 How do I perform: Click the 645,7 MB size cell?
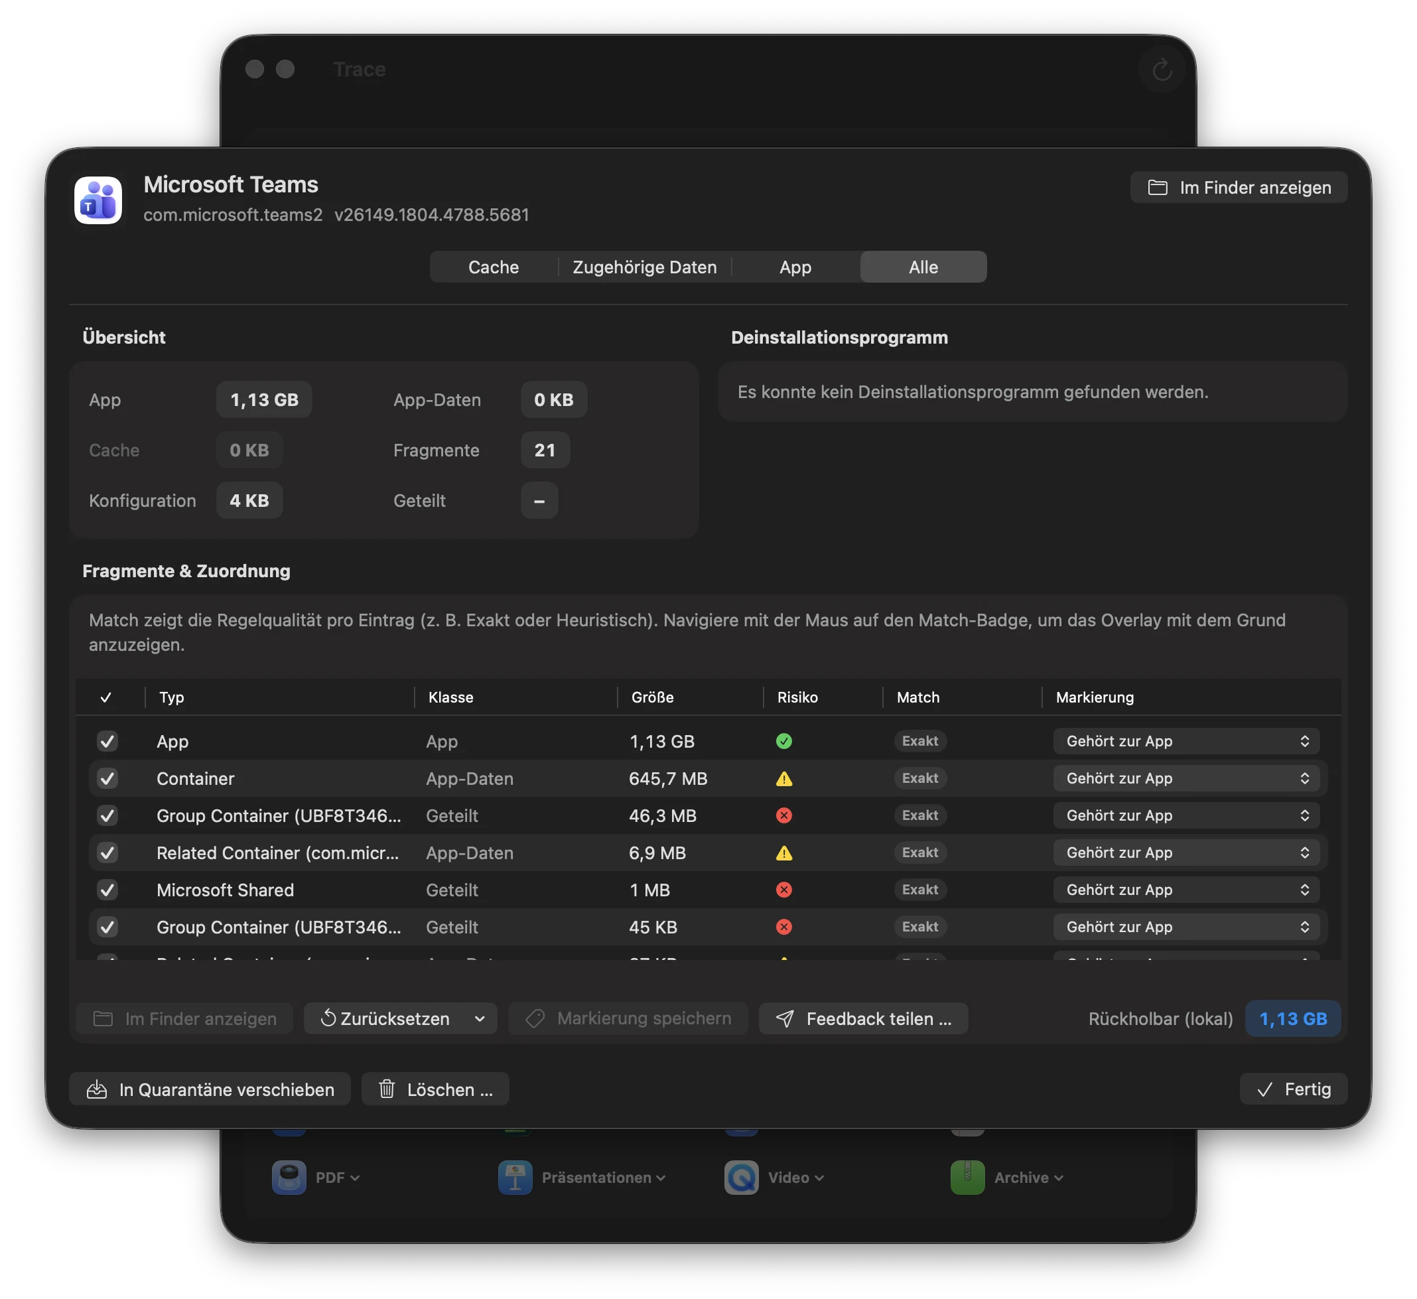(668, 778)
